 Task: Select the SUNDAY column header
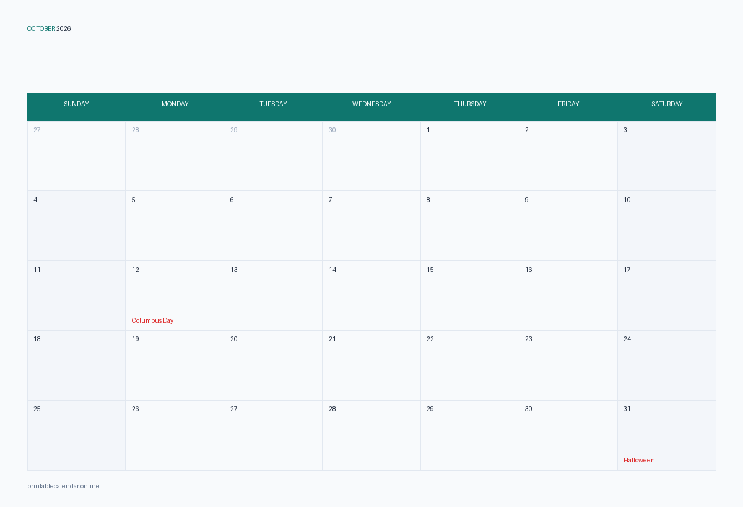(77, 104)
